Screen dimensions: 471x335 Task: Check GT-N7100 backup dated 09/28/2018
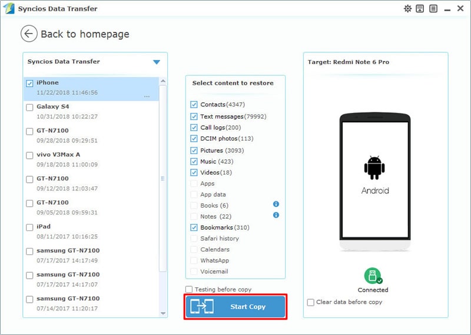coord(29,132)
